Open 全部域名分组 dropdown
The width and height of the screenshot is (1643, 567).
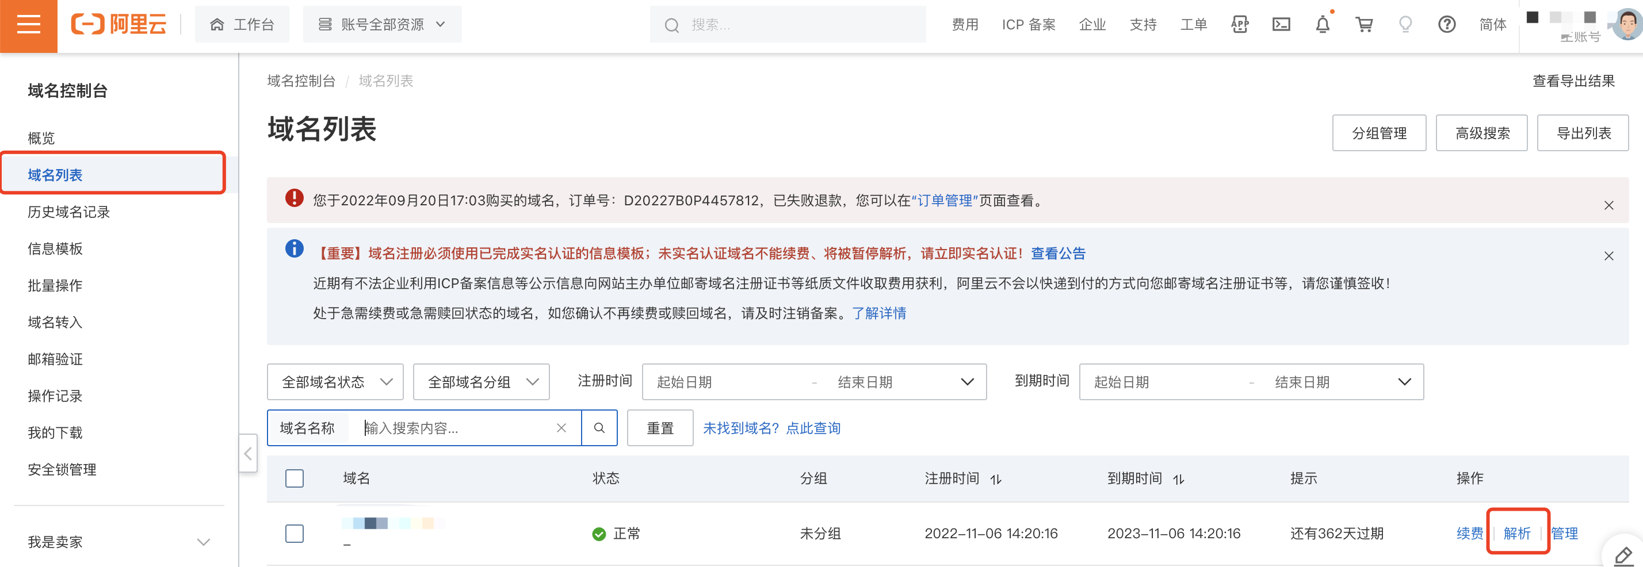coord(482,382)
